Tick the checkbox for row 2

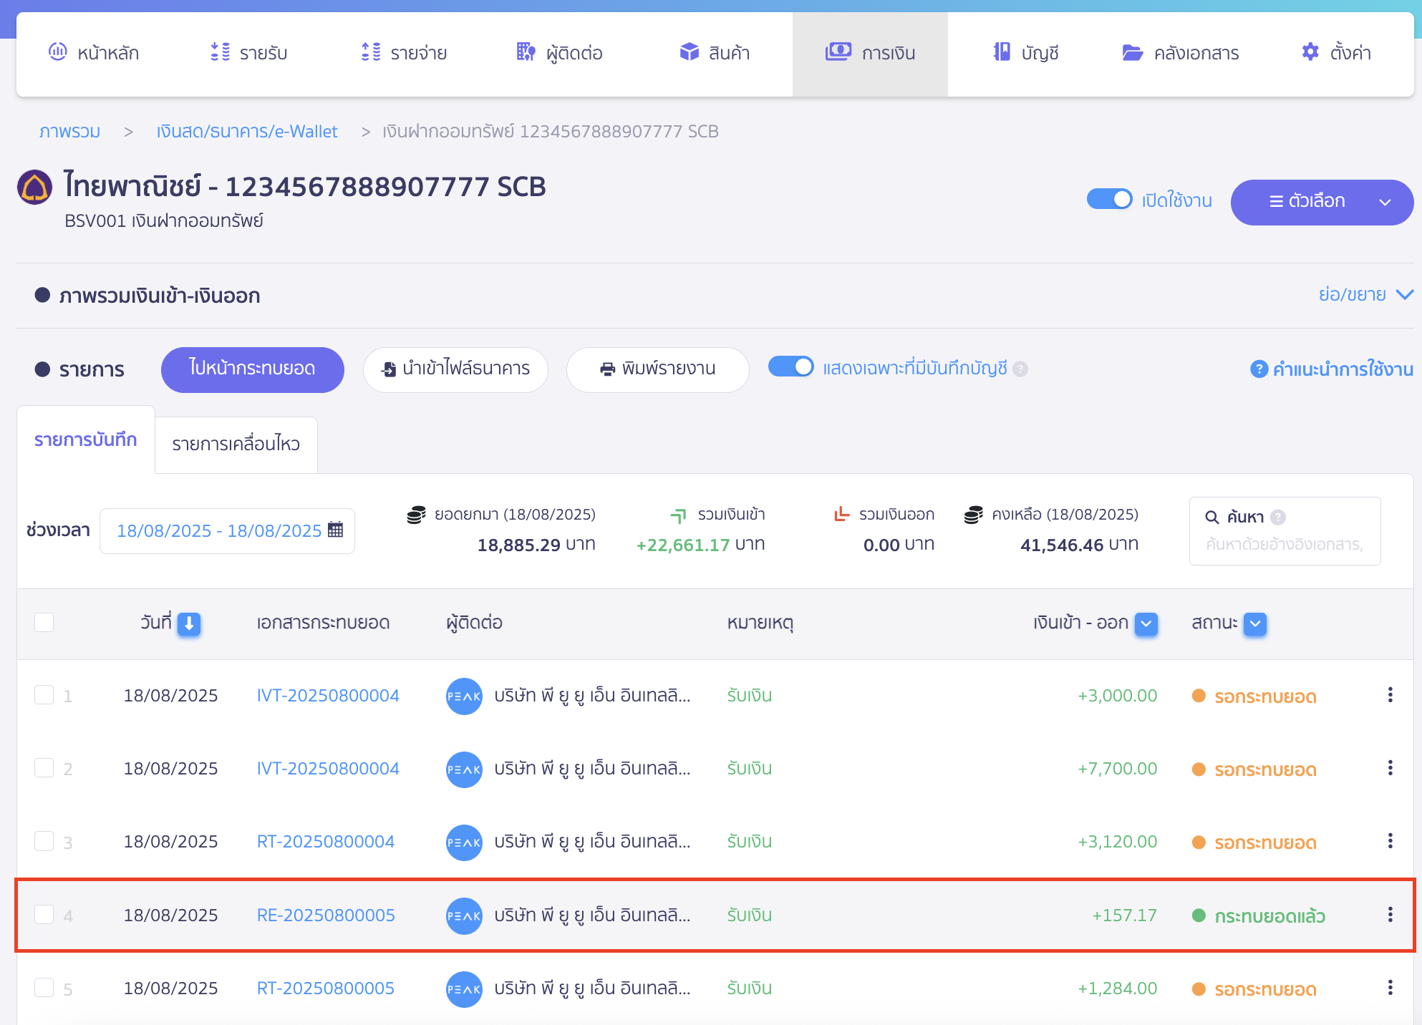tap(44, 768)
